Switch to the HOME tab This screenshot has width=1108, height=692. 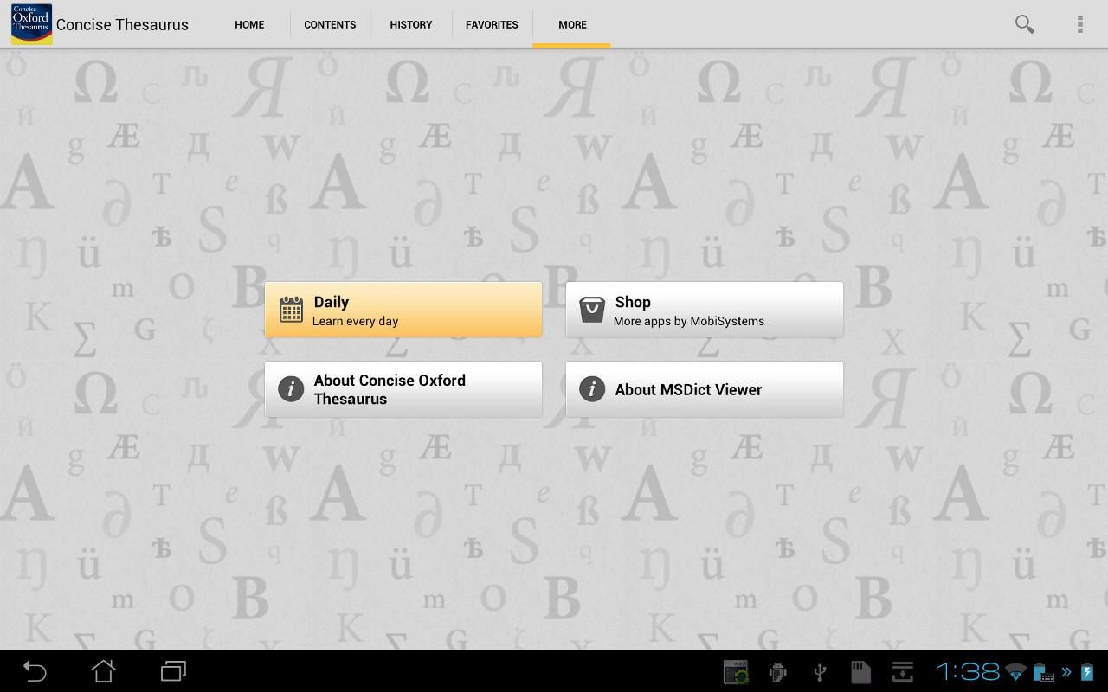249,24
